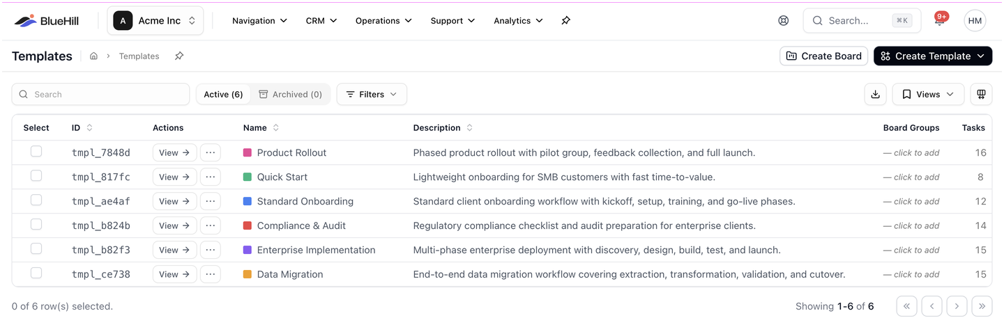Image resolution: width=1004 pixels, height=327 pixels.
Task: Select checkbox for tmpl_b82f3 row
Action: (x=36, y=249)
